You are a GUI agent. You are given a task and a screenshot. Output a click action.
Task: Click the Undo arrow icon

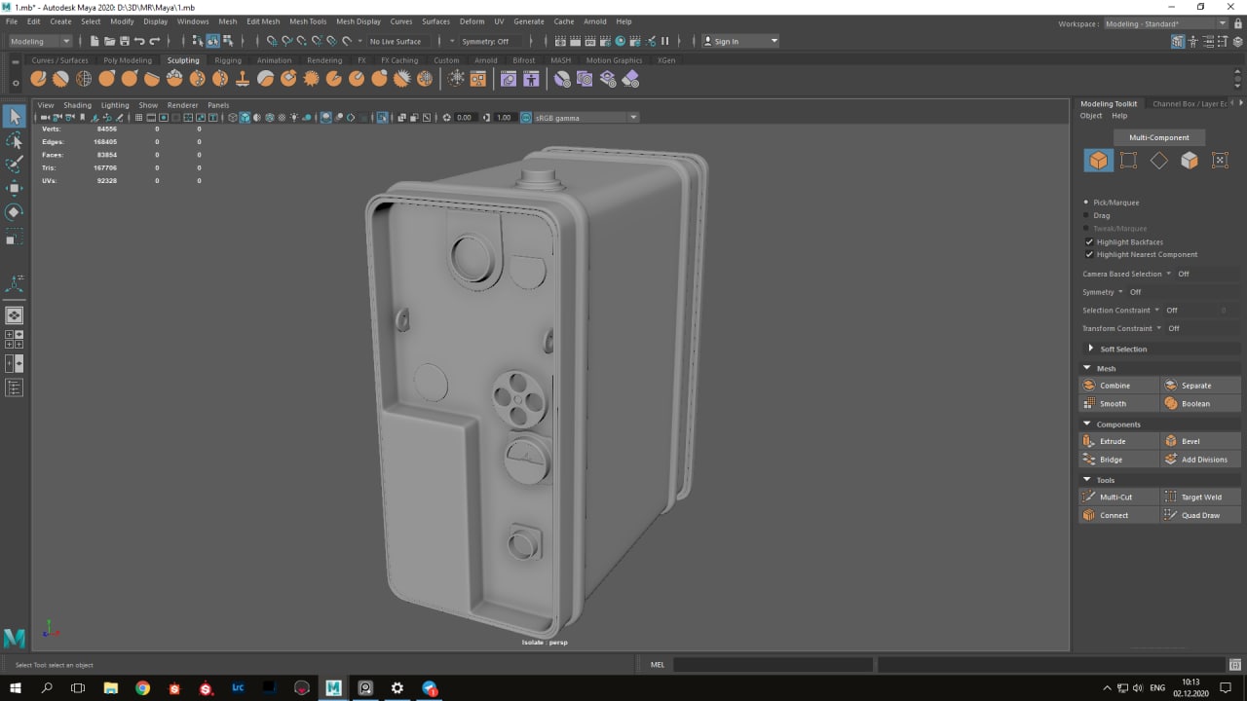tap(139, 41)
